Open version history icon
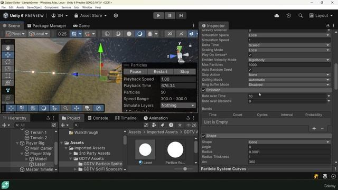338x190 pixels. 289,15
